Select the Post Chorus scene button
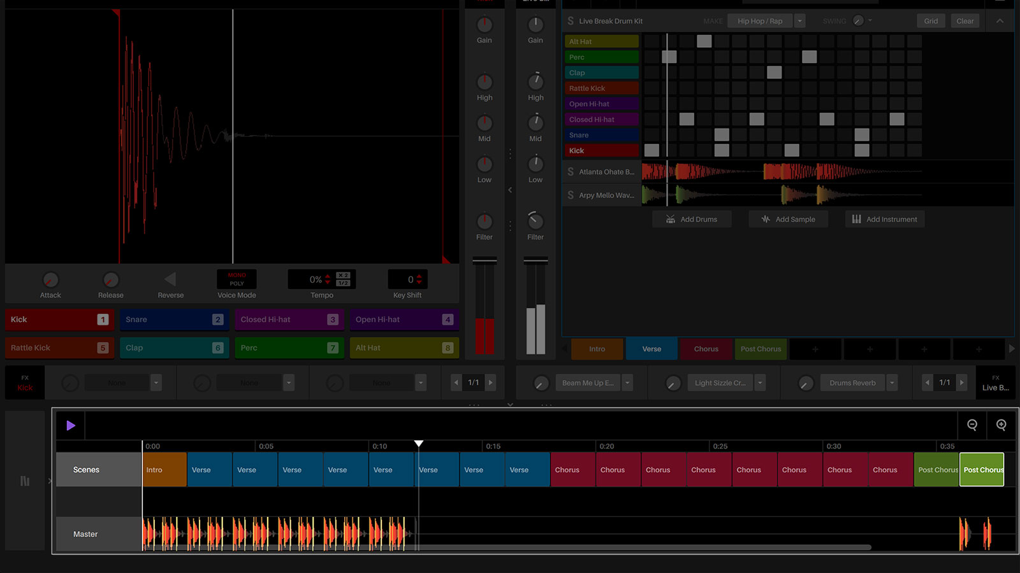This screenshot has height=573, width=1020. coord(761,349)
